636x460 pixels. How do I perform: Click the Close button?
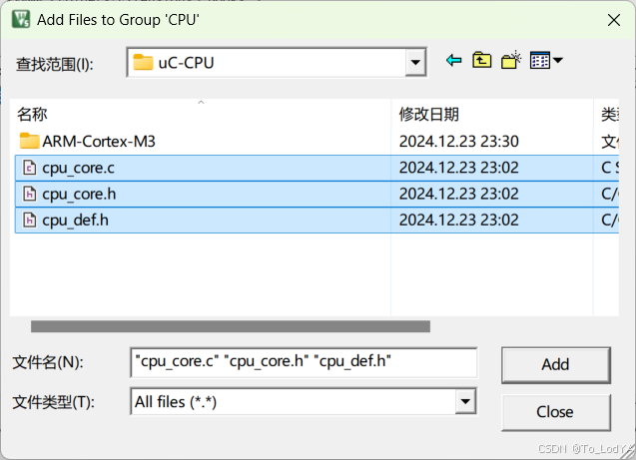point(556,412)
